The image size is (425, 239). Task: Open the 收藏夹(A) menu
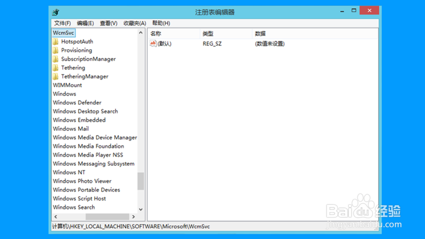click(135, 23)
